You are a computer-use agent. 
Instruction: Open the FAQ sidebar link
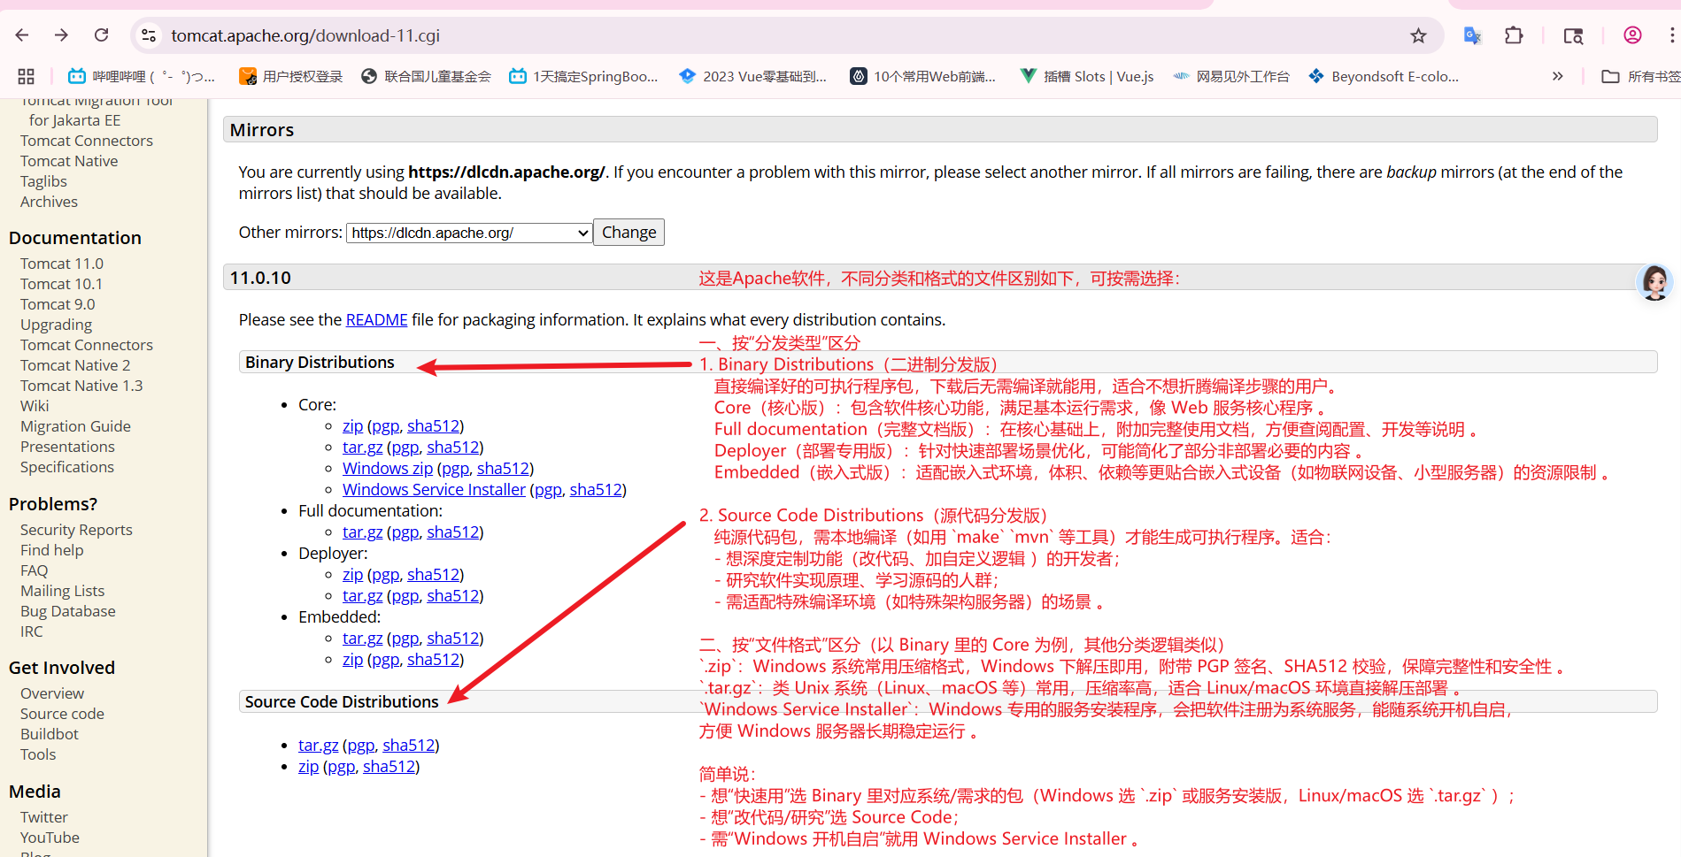[34, 570]
